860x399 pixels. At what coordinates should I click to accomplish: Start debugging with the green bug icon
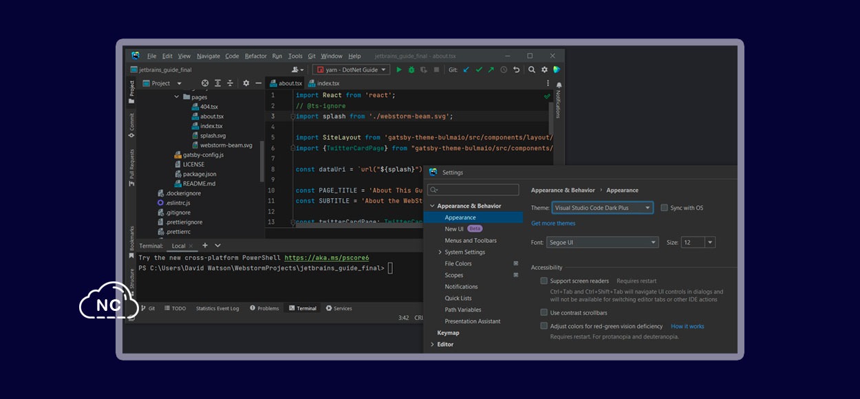(x=411, y=69)
